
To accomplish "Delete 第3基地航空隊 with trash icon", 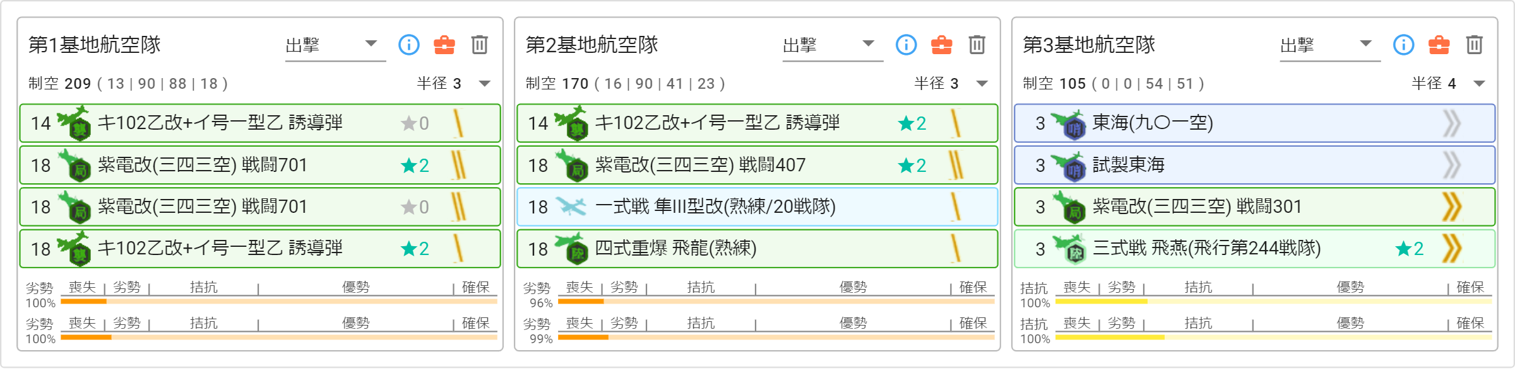I will (1474, 45).
